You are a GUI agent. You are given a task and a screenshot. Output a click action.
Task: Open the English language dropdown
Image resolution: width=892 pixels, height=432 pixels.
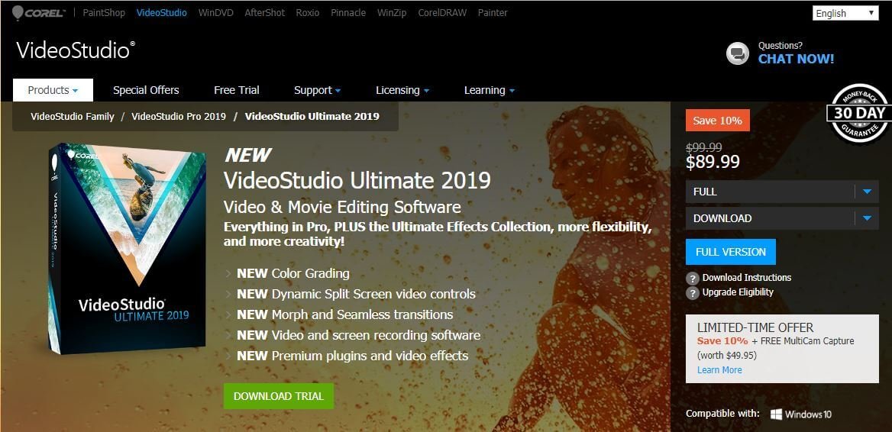click(845, 13)
